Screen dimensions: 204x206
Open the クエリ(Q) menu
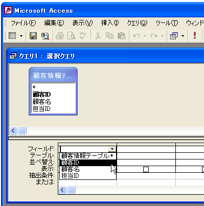[x=137, y=23]
